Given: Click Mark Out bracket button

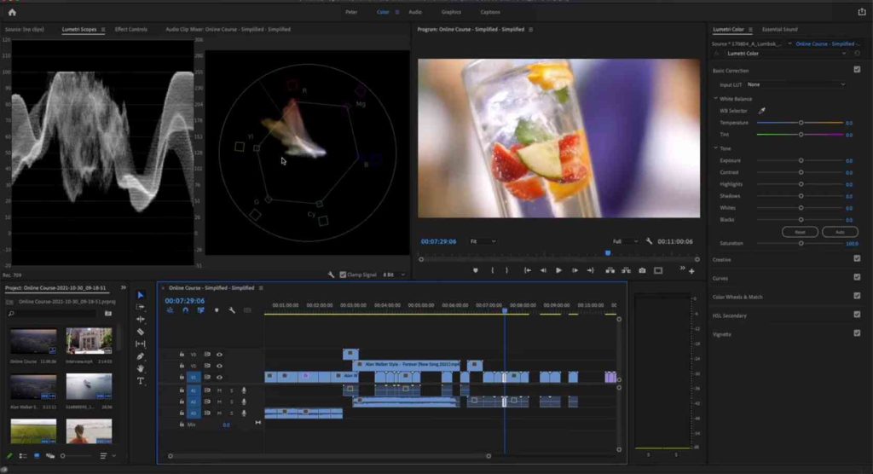Looking at the screenshot, I should coord(506,270).
